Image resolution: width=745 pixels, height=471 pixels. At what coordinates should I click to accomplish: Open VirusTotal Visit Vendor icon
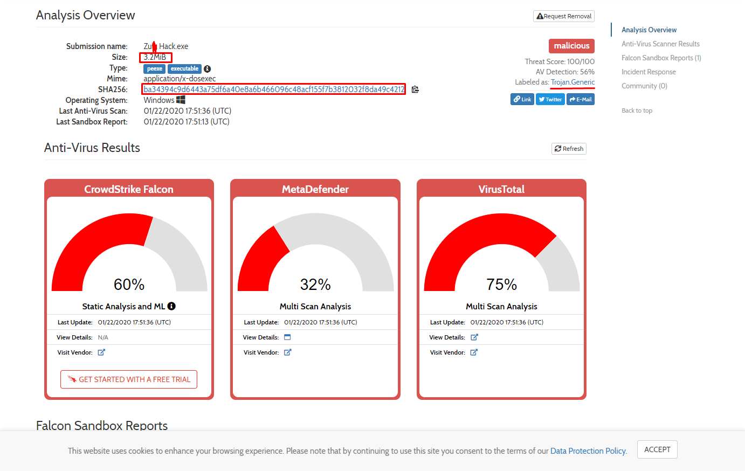(x=474, y=352)
